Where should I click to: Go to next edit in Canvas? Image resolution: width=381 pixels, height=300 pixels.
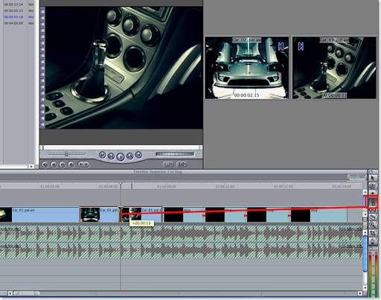click(138, 155)
